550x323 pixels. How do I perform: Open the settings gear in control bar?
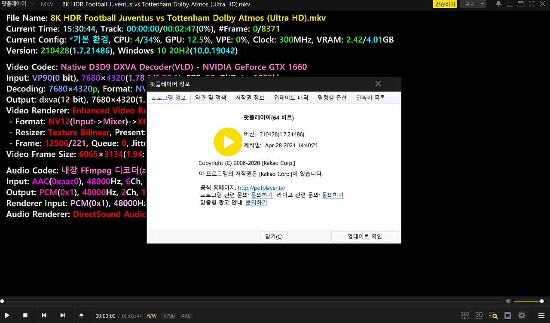click(x=522, y=316)
